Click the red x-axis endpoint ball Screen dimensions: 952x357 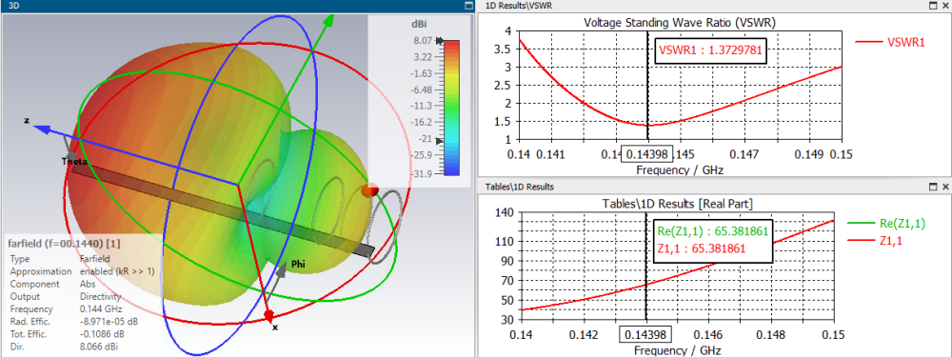pyautogui.click(x=269, y=315)
